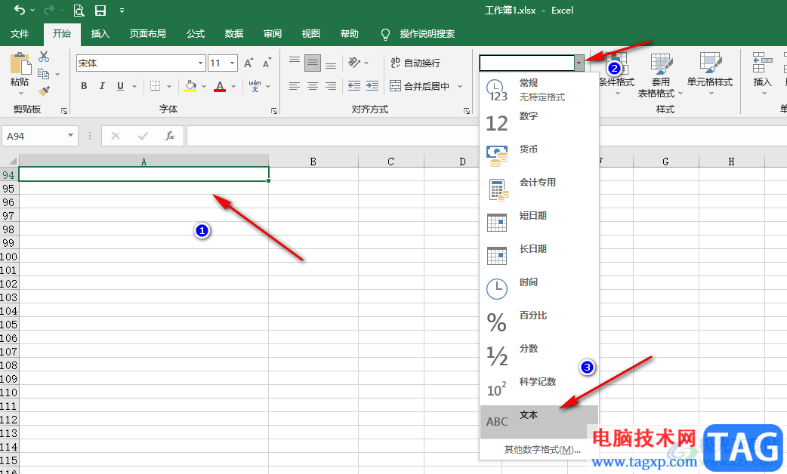Align text right
The height and width of the screenshot is (474, 787).
coord(331,86)
